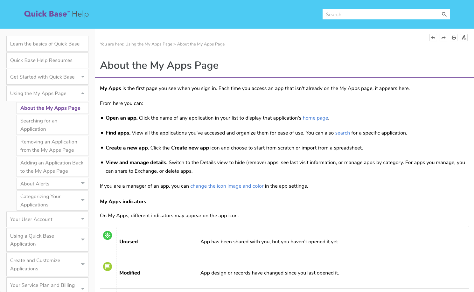The width and height of the screenshot is (474, 292).
Task: Click the Modified indicator label
Action: coord(130,273)
